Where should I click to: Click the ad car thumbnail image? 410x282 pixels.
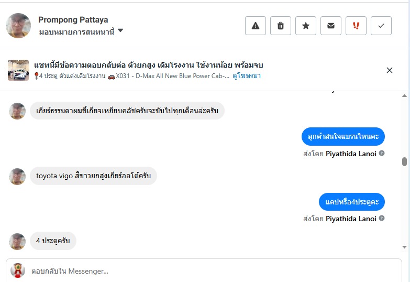click(18, 70)
